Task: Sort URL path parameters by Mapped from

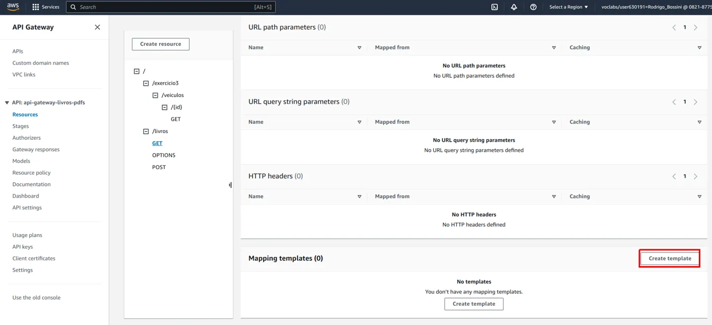Action: 554,48
